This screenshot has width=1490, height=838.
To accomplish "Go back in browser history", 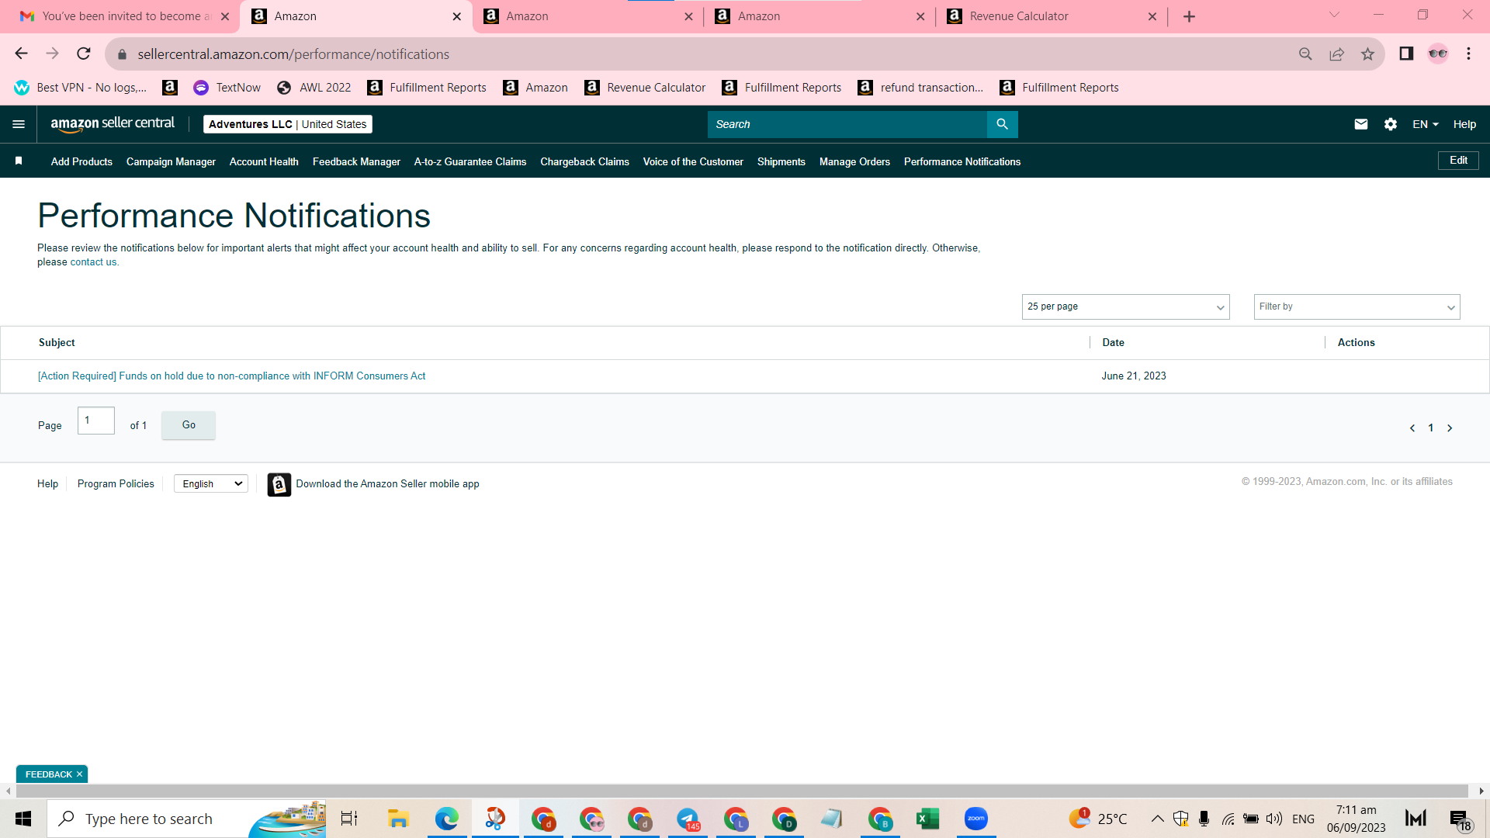I will (x=21, y=54).
